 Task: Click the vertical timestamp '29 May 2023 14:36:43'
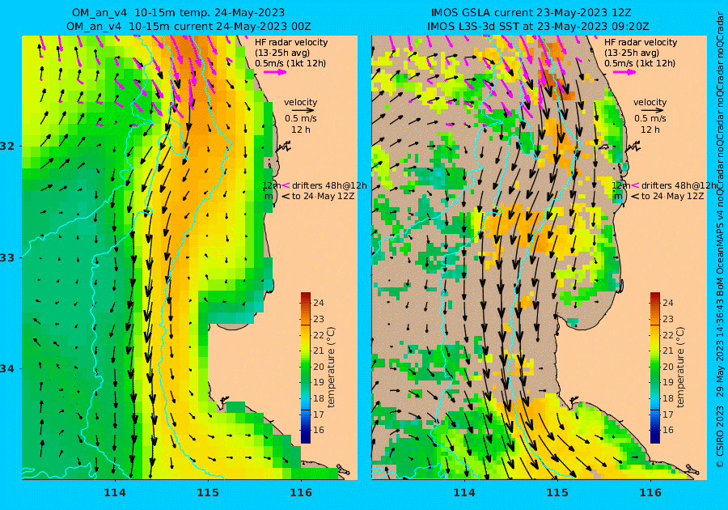[x=720, y=347]
